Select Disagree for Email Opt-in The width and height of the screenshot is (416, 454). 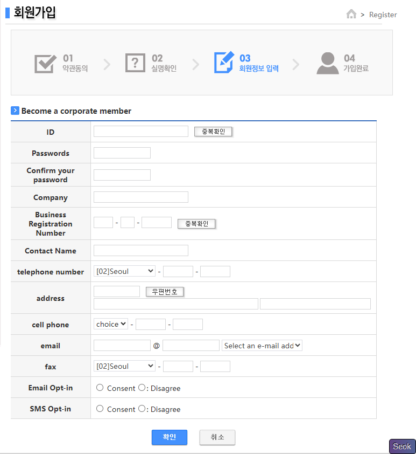pyautogui.click(x=142, y=388)
